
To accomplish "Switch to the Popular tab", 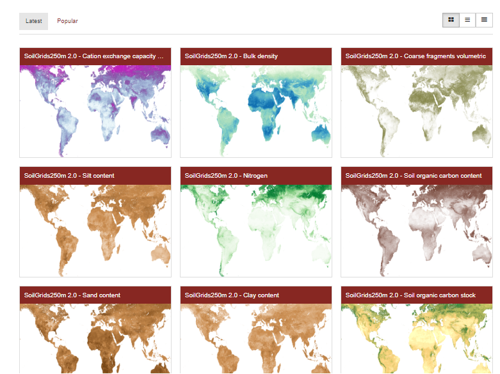I will (x=67, y=21).
